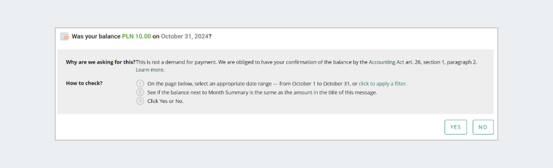This screenshot has height=168, width=553.
Task: Click the 'This is not a demand for payment' sentence
Action: click(x=176, y=62)
